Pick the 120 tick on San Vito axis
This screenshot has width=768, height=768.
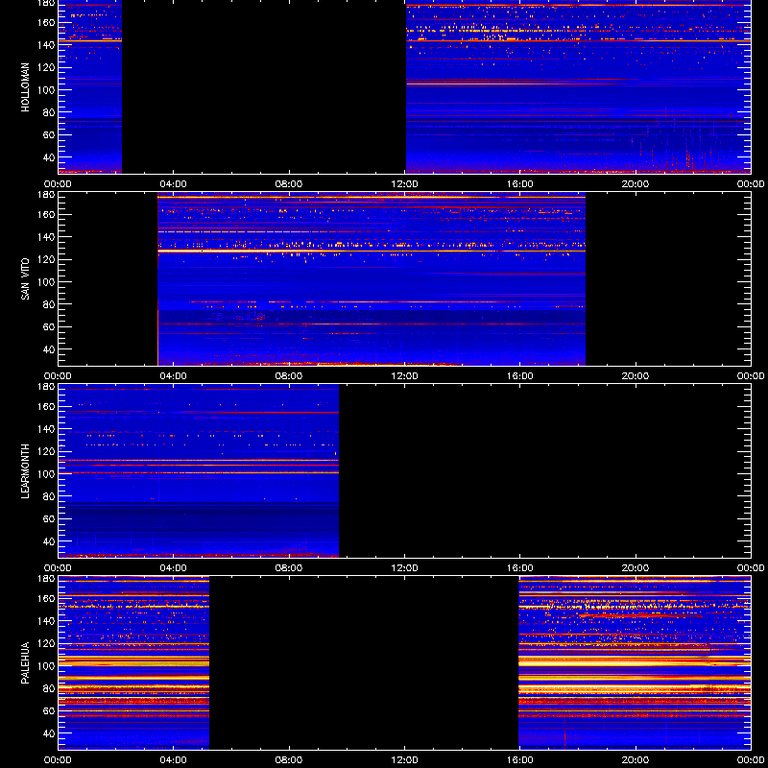point(47,259)
